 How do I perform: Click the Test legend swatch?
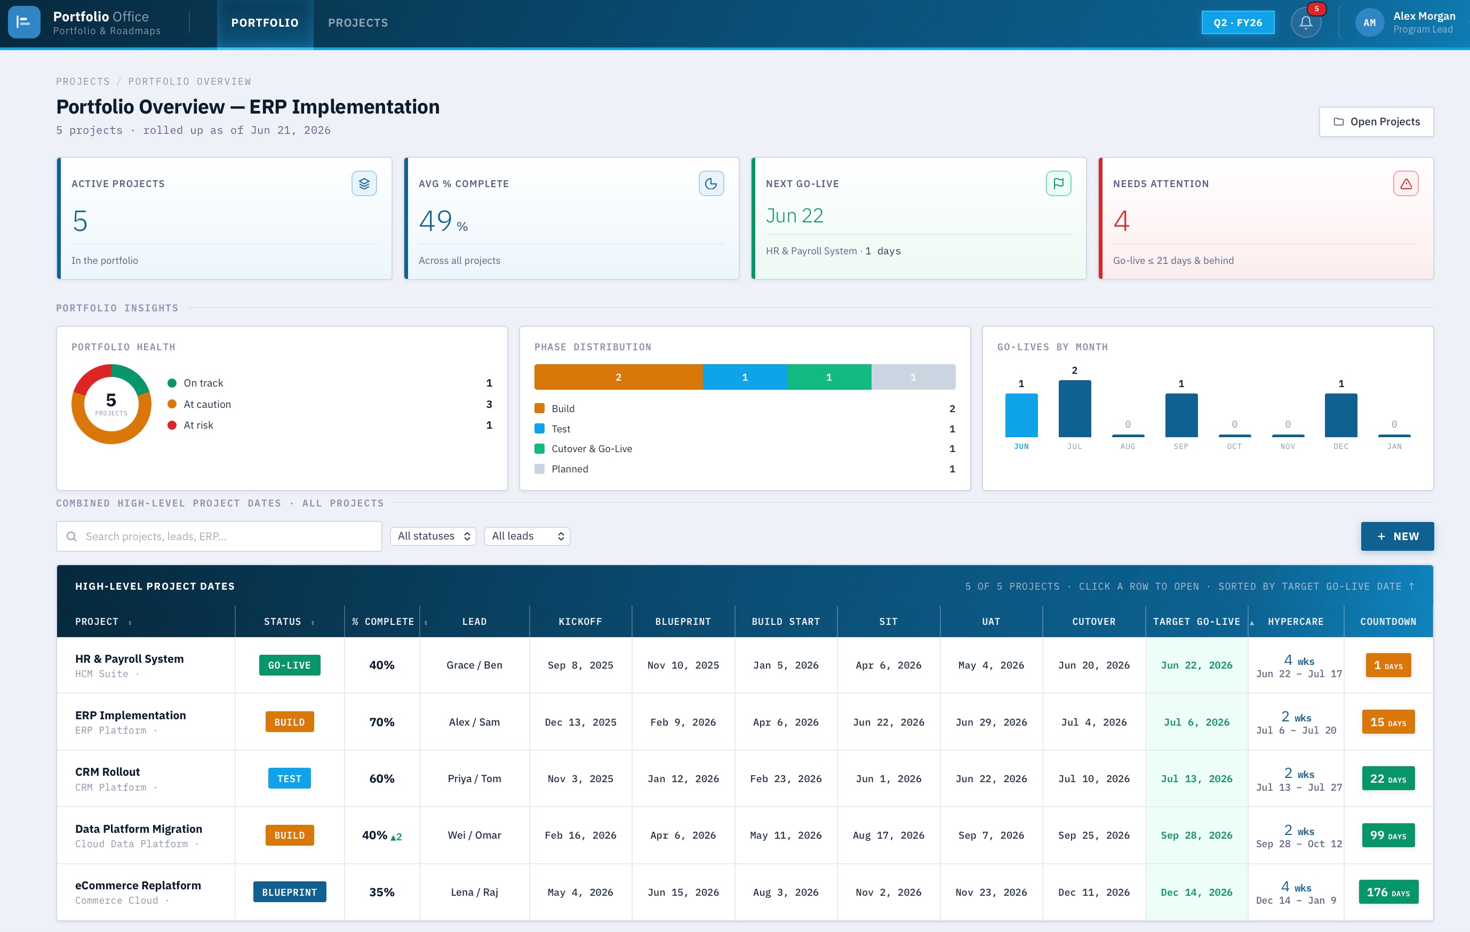540,429
